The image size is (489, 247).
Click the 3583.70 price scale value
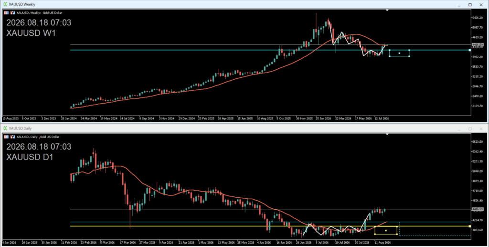[478, 67]
